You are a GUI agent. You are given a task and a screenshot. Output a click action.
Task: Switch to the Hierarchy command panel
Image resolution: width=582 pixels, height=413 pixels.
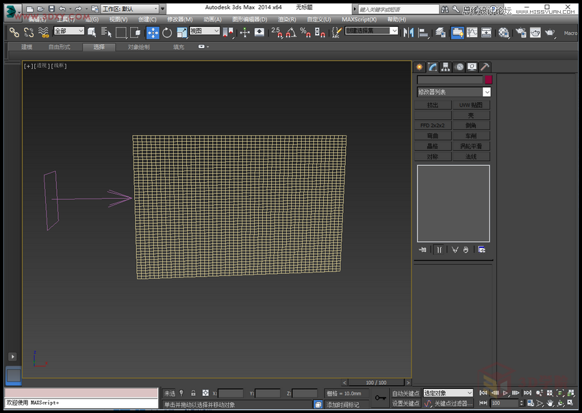click(445, 66)
